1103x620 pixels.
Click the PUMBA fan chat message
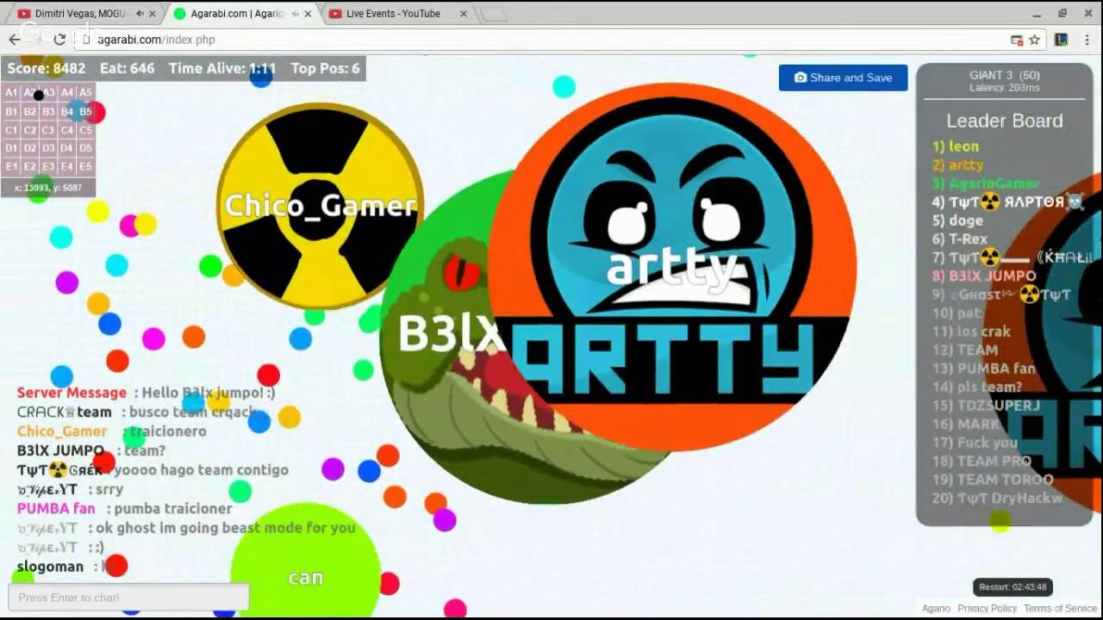[x=125, y=509]
